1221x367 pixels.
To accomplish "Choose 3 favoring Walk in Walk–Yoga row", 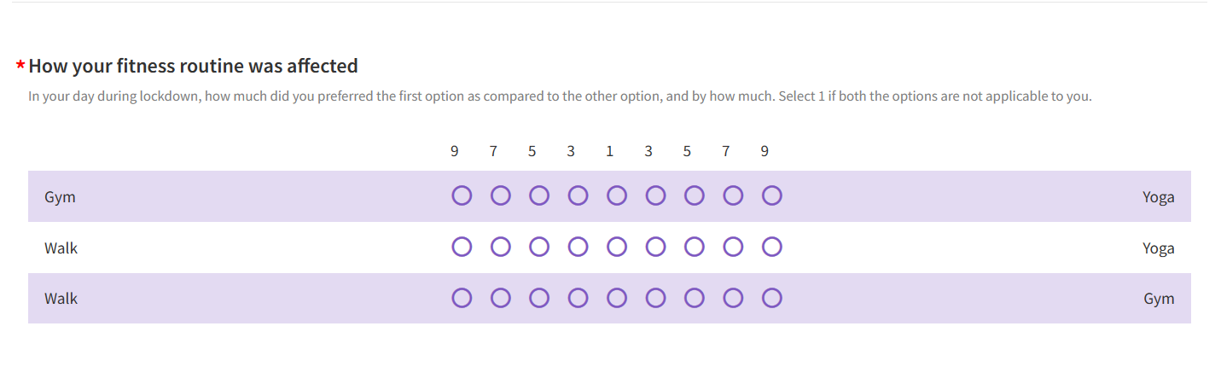I will (578, 248).
